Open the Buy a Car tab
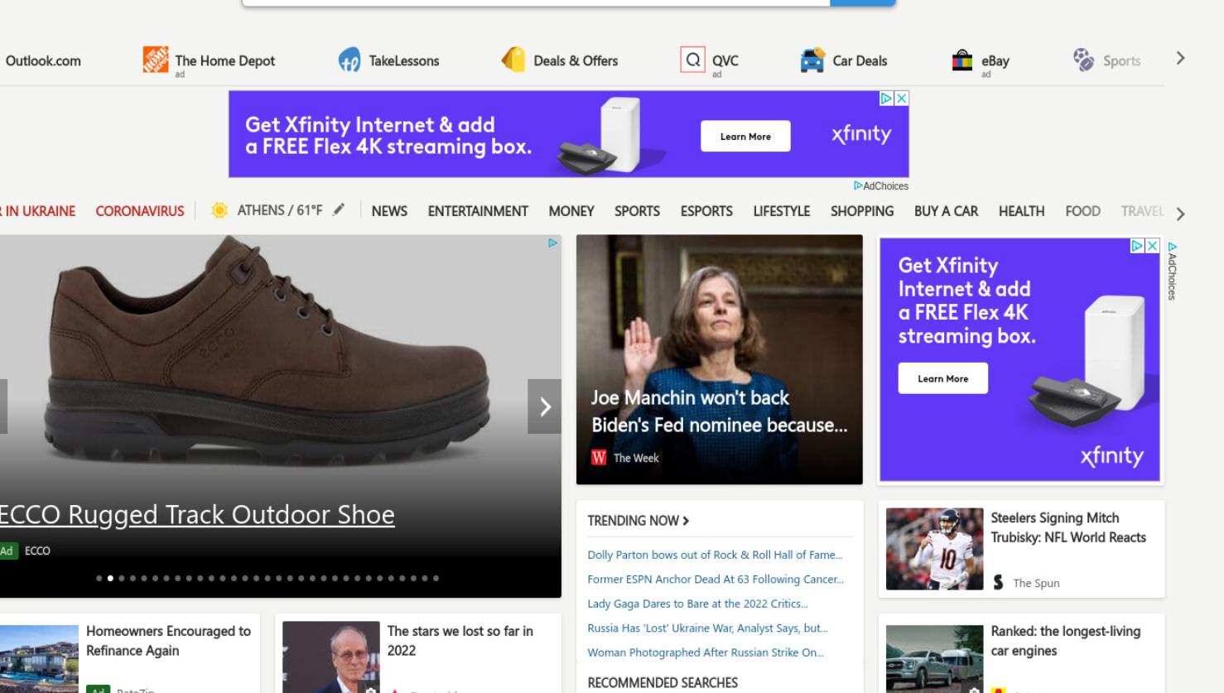Viewport: 1224px width, 693px height. click(946, 211)
